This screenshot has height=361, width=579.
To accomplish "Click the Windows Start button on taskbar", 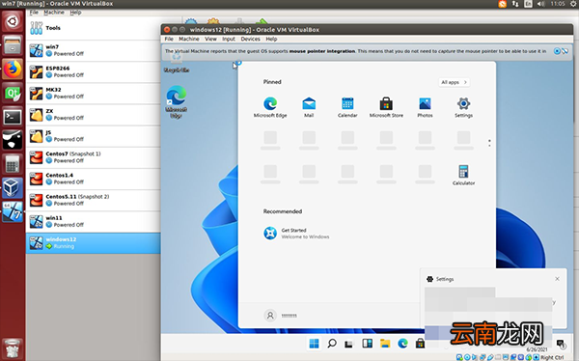I will (314, 344).
